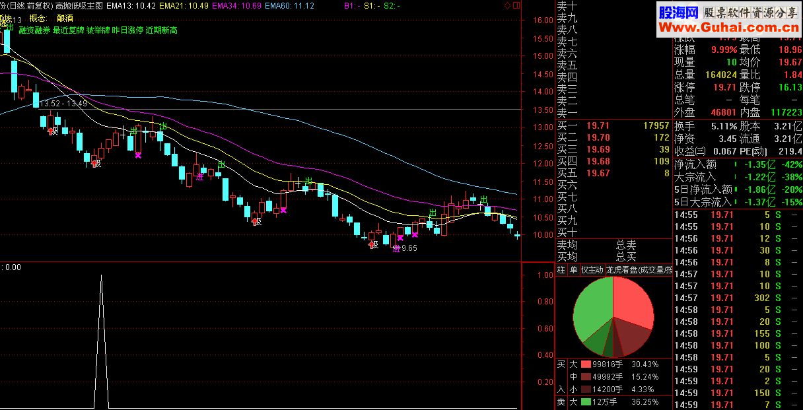
Task: Click the 均价 19.67 value
Action: (790, 62)
